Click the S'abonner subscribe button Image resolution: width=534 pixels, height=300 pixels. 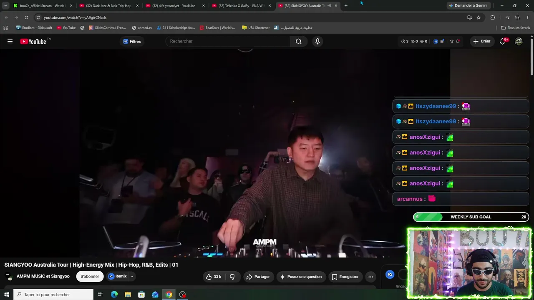point(90,276)
